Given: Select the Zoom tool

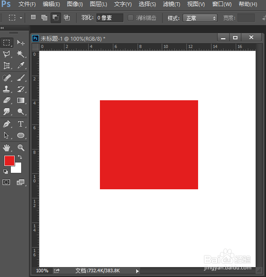Looking at the screenshot, I should 21,148.
